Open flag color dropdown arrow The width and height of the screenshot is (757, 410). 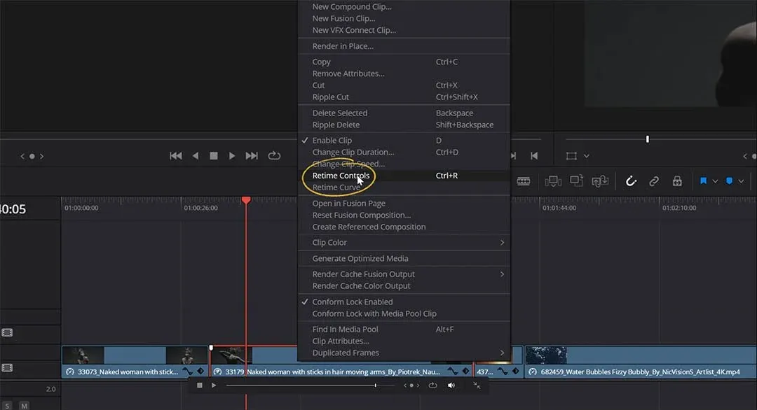tap(715, 182)
